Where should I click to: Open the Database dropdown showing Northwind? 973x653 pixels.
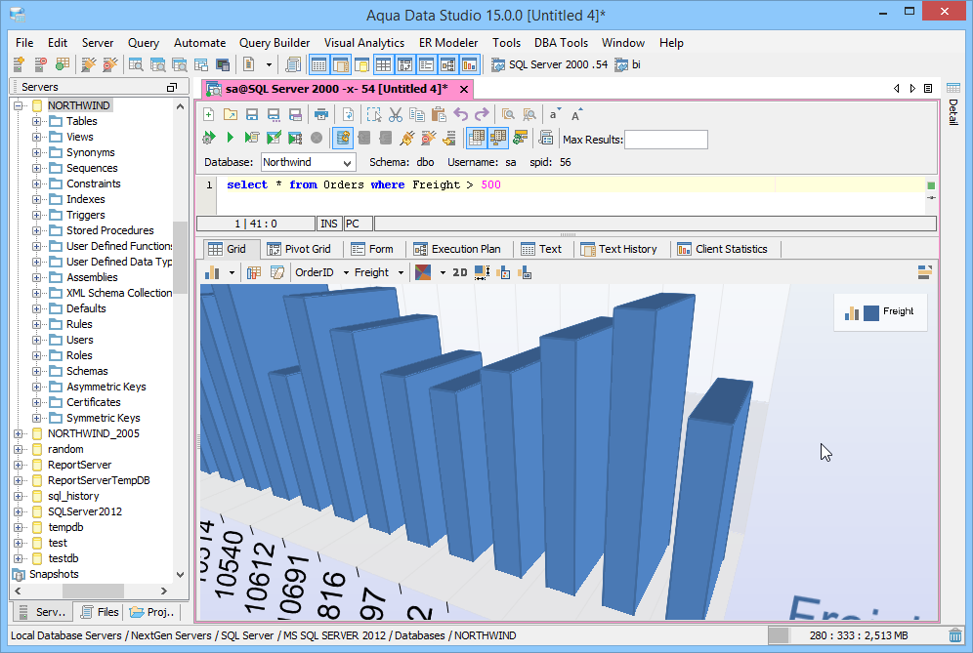tap(308, 162)
